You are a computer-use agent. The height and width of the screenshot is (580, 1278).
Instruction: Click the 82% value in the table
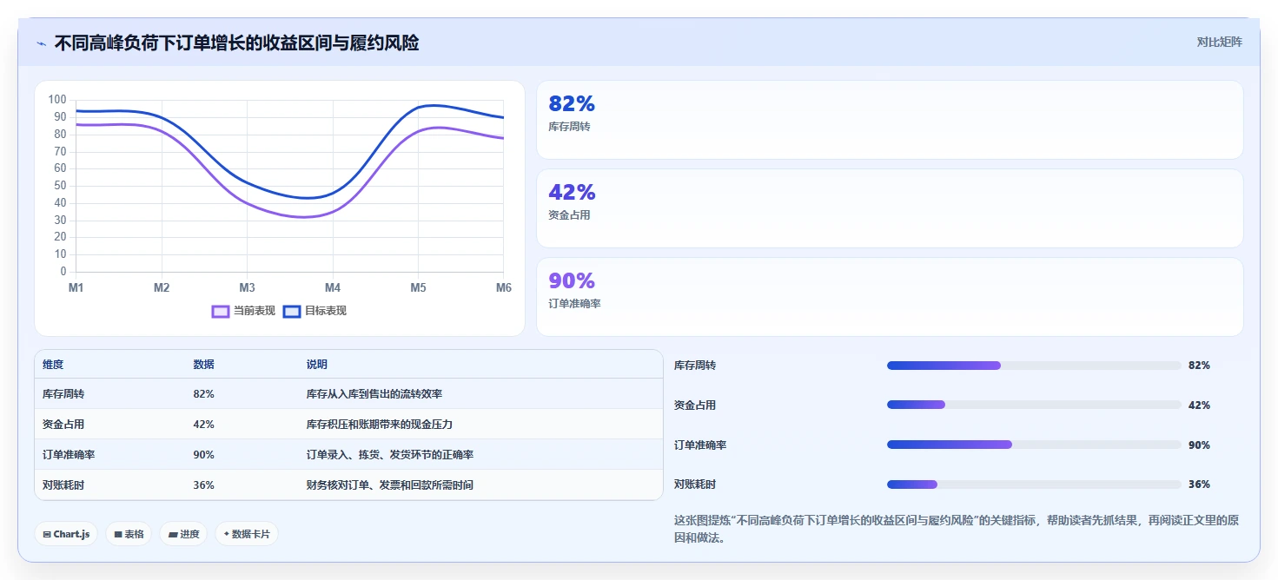[x=203, y=394]
